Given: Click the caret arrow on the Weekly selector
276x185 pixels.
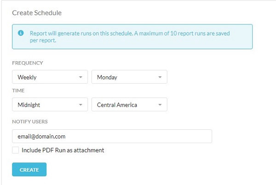Looking at the screenshot, I should pyautogui.click(x=80, y=77).
